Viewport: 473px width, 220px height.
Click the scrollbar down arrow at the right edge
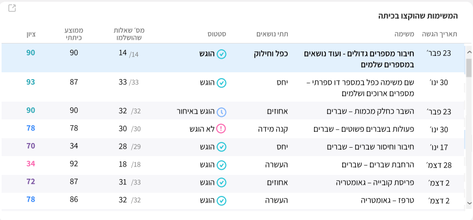coord(468,202)
